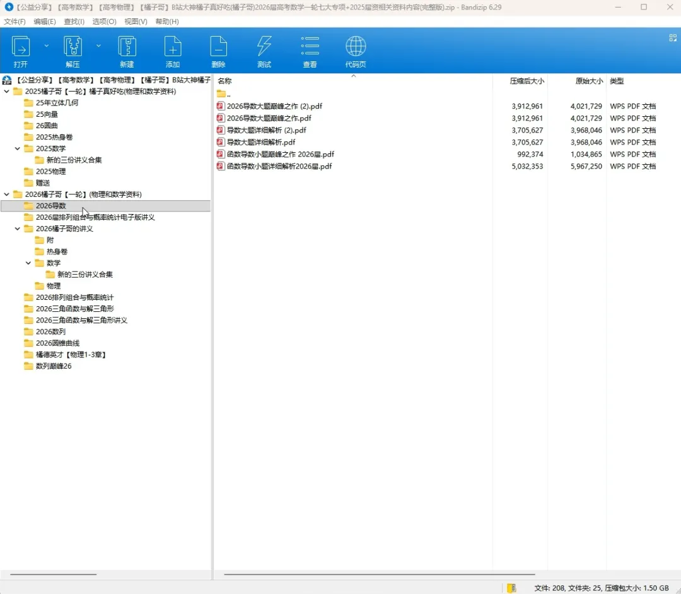Click the Open (打开) toolbar icon
This screenshot has height=594, width=681.
pyautogui.click(x=20, y=47)
